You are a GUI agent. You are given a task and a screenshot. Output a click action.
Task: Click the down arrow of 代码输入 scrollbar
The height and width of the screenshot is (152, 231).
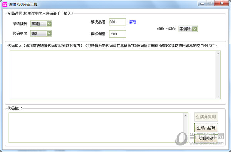point(218,96)
